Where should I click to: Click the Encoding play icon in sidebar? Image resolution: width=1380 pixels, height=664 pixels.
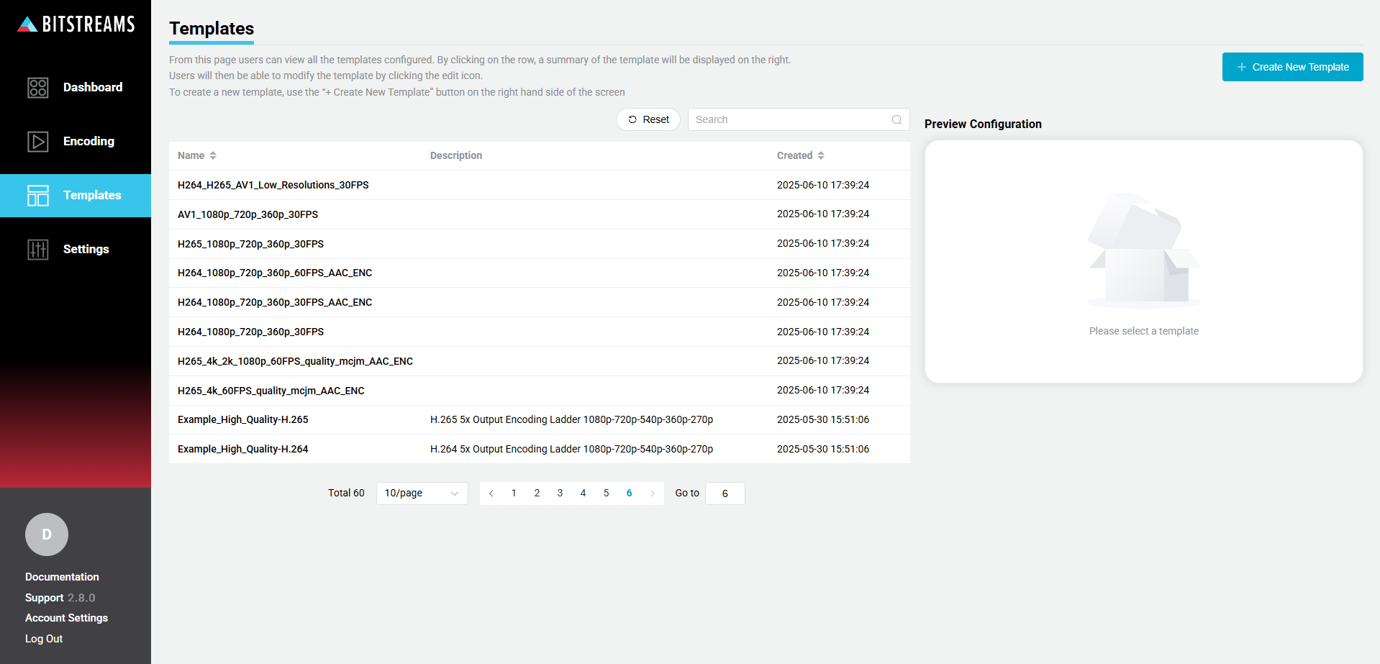point(37,142)
